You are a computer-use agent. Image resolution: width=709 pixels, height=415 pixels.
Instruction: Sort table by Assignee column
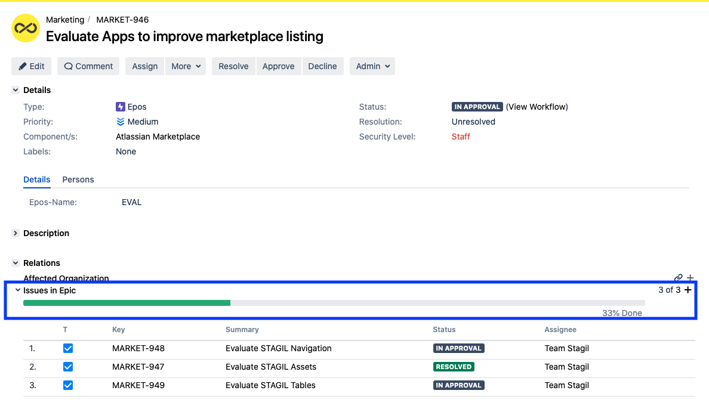[560, 330]
